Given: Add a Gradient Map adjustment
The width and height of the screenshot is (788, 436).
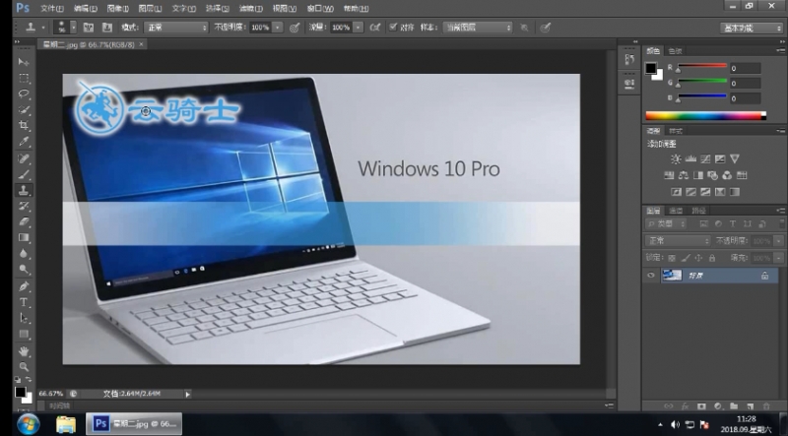Looking at the screenshot, I should [735, 192].
